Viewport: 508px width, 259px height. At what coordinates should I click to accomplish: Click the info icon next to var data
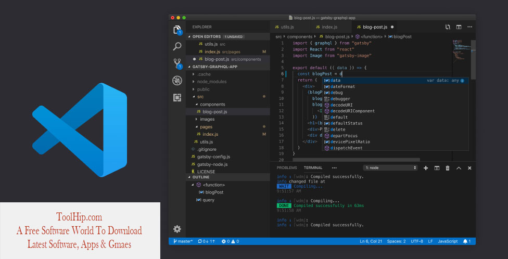click(462, 81)
